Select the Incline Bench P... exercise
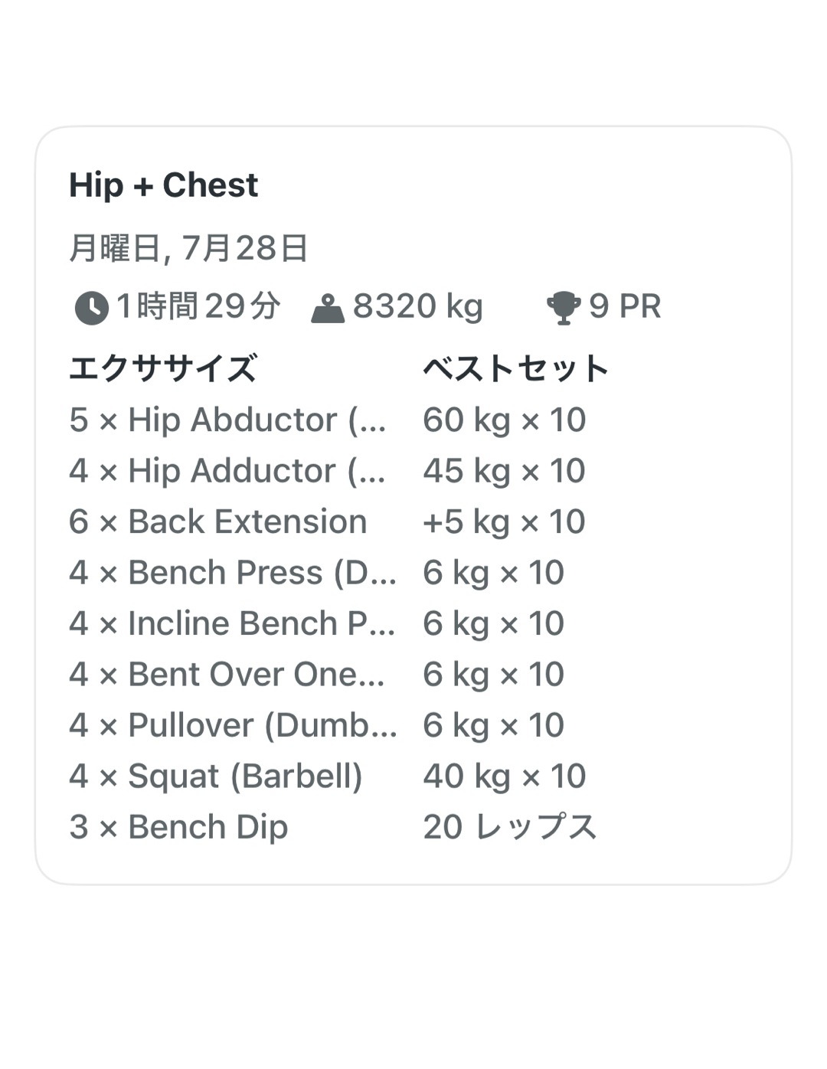This screenshot has height=1069, width=827. coord(232,623)
